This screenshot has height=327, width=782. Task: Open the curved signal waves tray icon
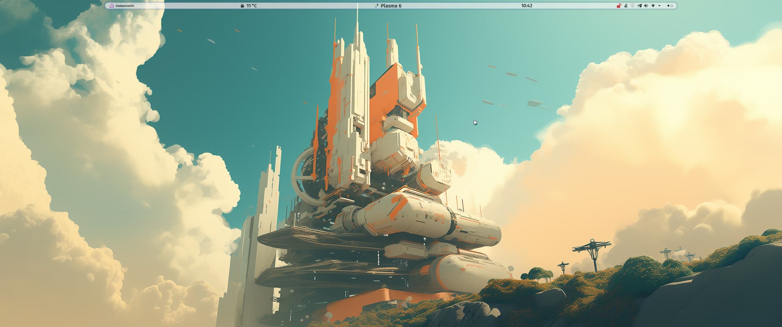tap(626, 6)
